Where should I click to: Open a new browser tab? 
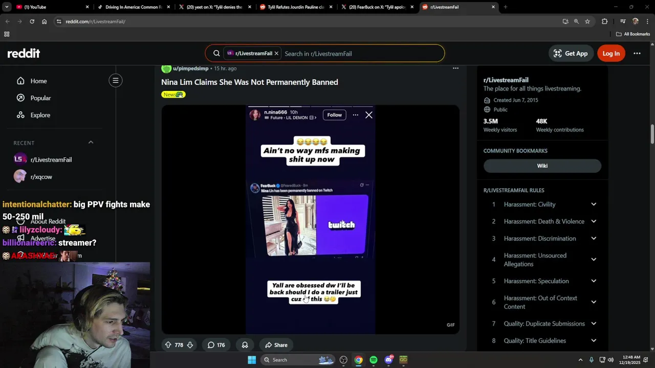tap(506, 7)
